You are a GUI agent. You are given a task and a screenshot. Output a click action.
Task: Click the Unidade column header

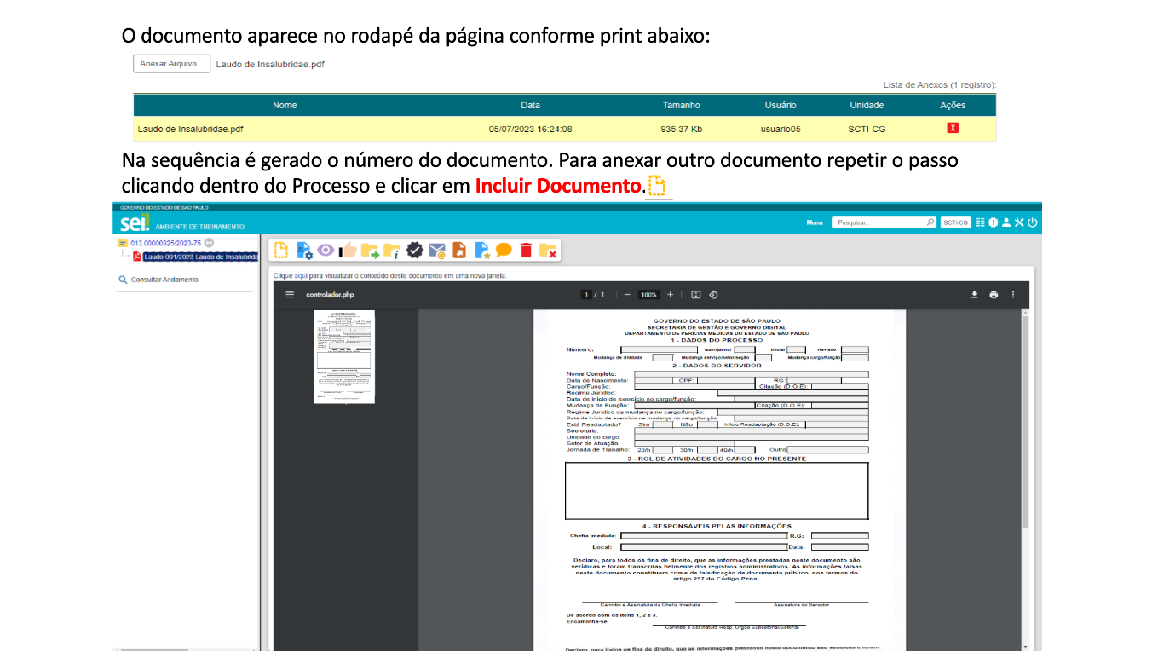point(867,105)
